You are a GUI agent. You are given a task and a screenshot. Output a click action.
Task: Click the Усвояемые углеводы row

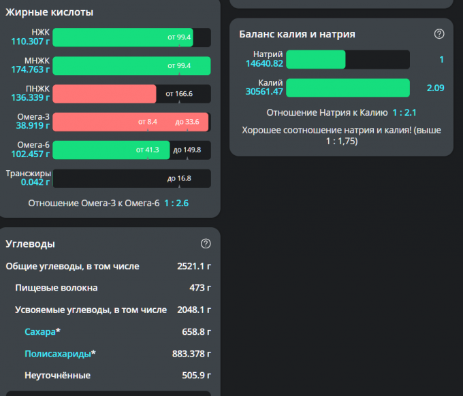pyautogui.click(x=108, y=310)
